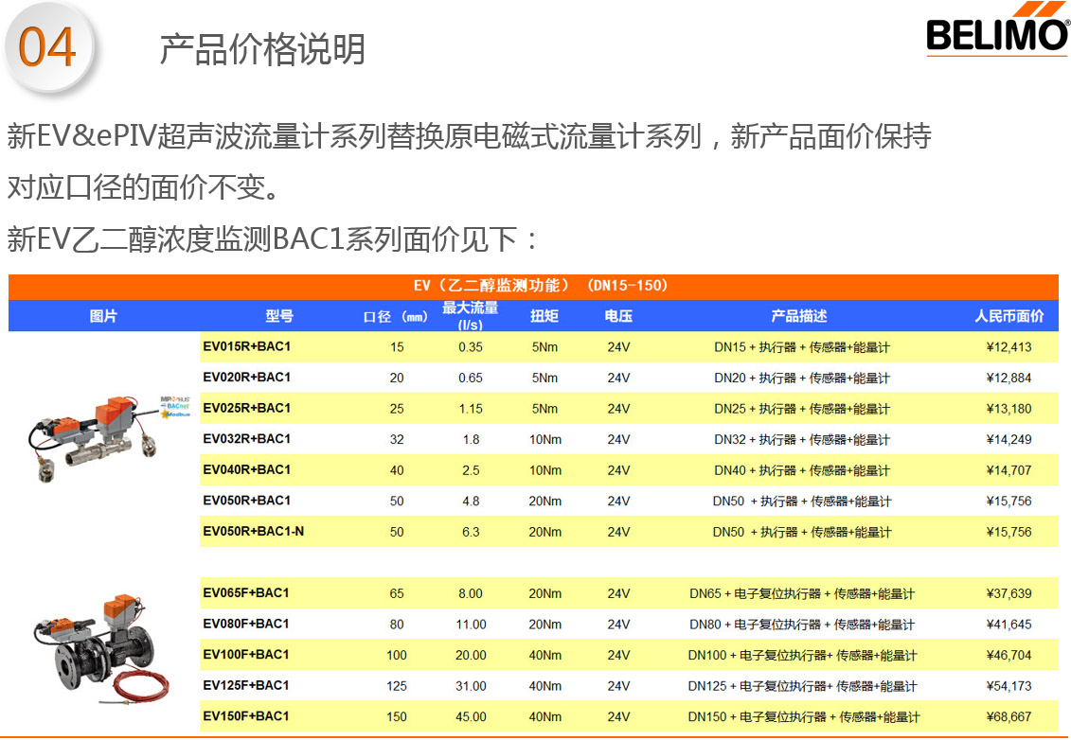The width and height of the screenshot is (1071, 740).
Task: Select model EV020R+BAC1
Action: pos(246,378)
